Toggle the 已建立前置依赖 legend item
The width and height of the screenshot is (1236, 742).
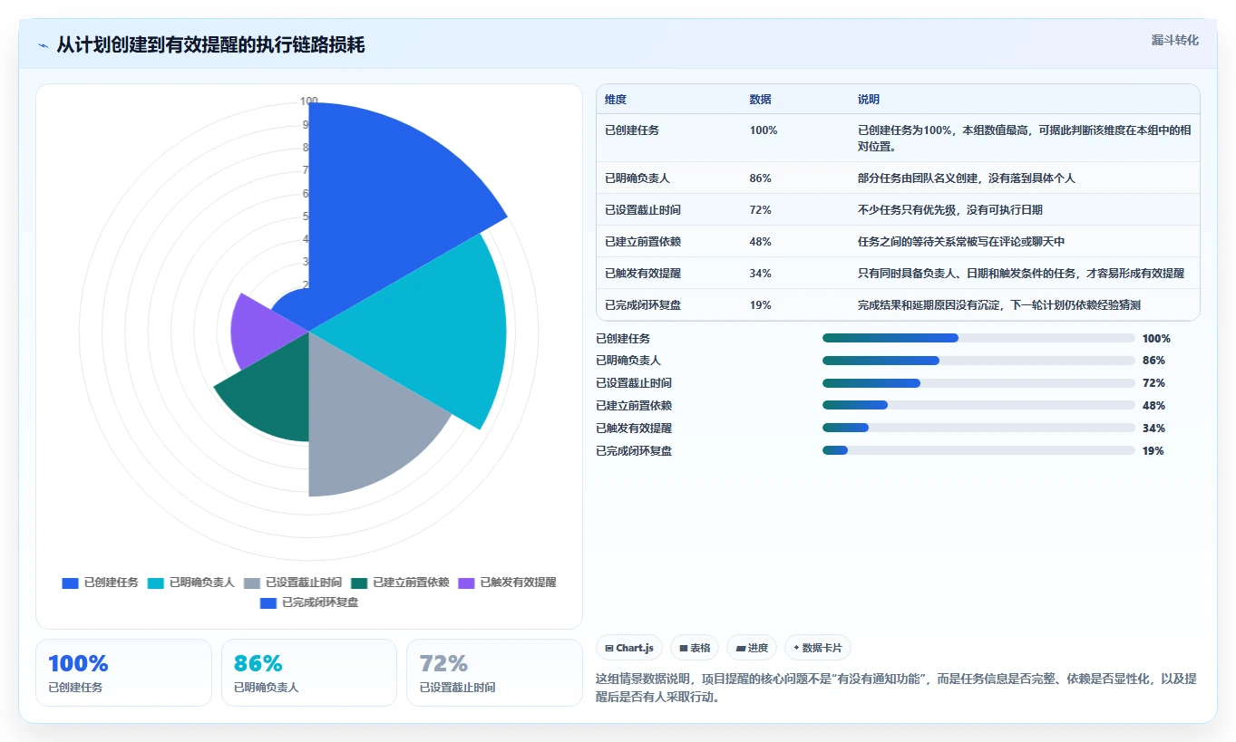400,583
